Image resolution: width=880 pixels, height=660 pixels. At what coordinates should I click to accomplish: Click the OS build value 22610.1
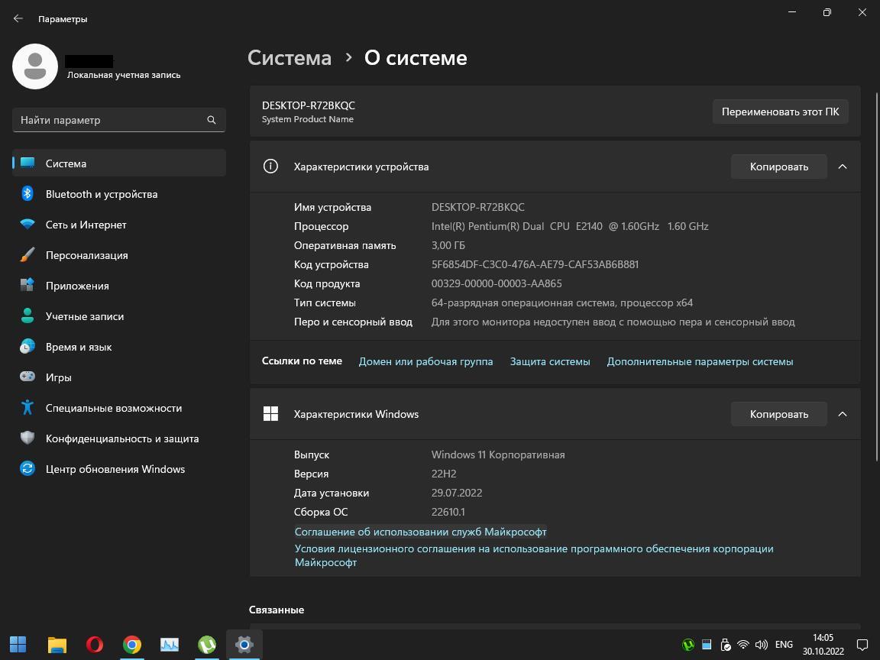pos(448,512)
